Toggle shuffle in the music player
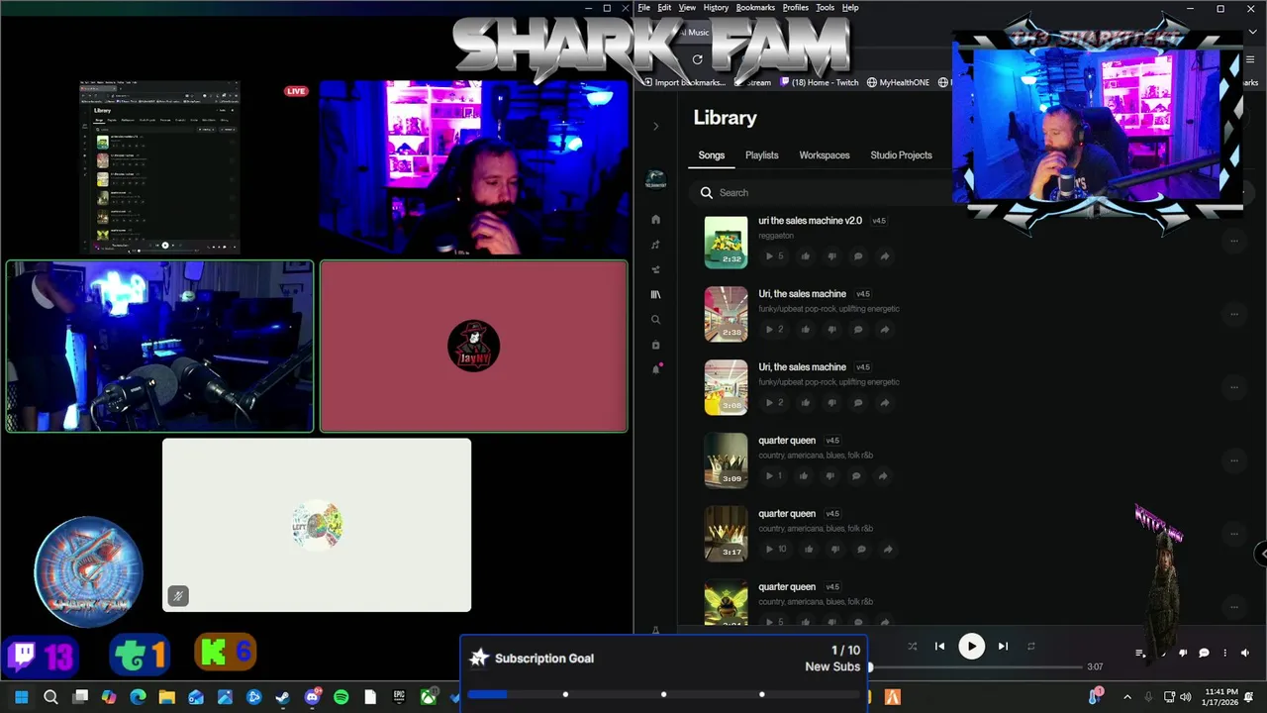Screen dimensions: 1267x713 point(912,647)
